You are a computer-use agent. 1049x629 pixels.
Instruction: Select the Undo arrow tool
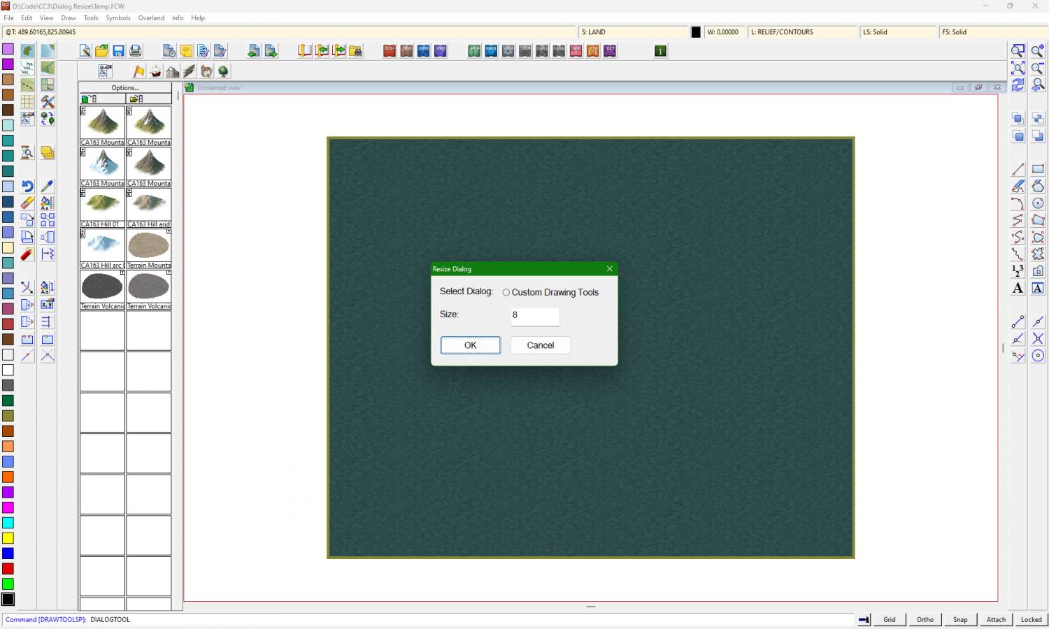click(27, 186)
